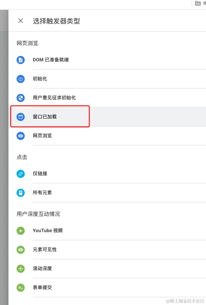Screen dimensions: 206x305
Task: Click the 网页浏览 eye icon
Action: click(x=20, y=136)
